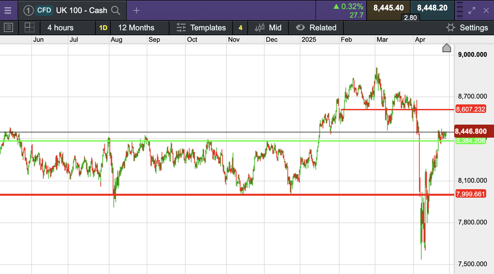Screen dimensions: 494x274
Task: Close the UK 100 chart window
Action: [x=486, y=10]
